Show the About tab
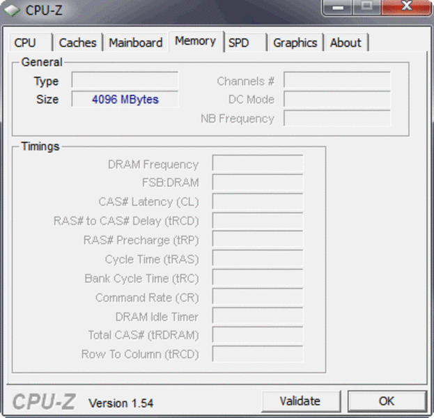 pos(346,42)
